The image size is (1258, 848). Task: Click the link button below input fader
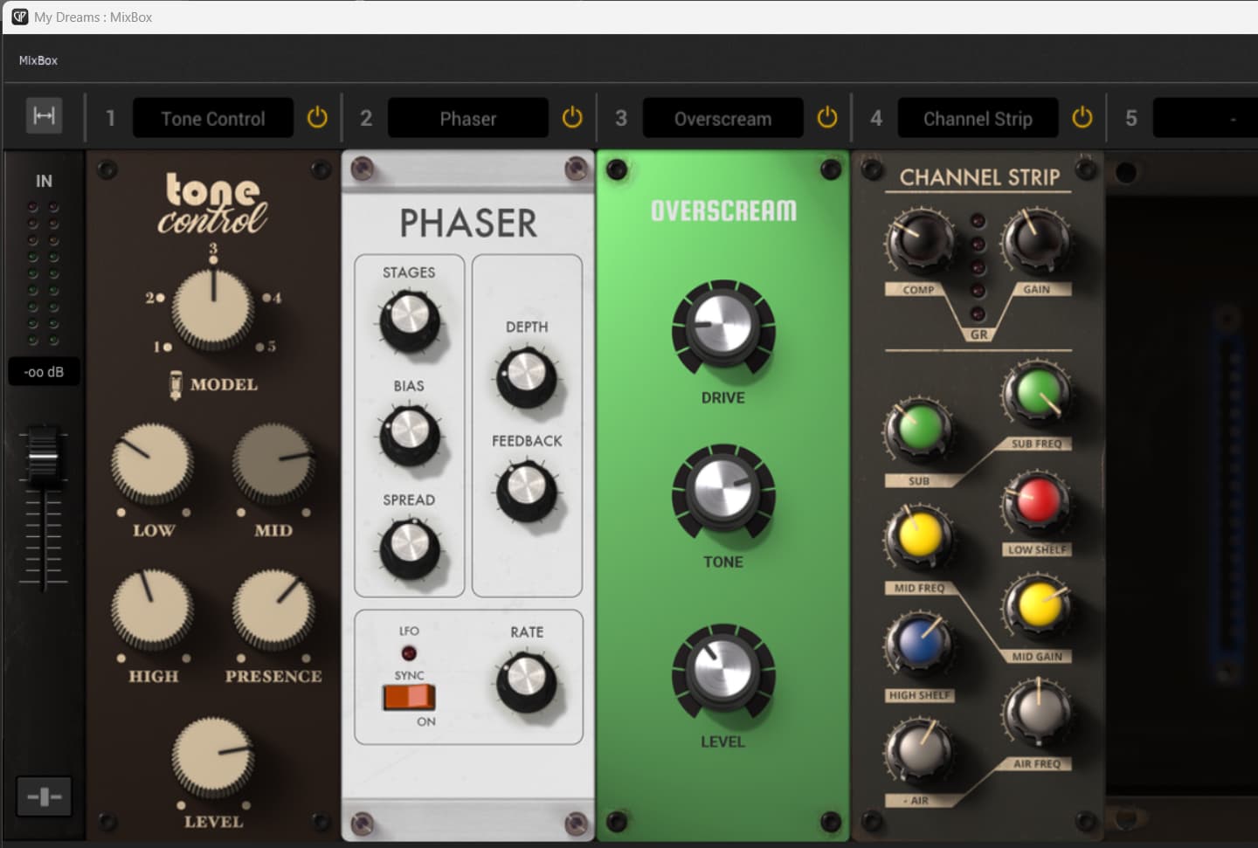(44, 796)
